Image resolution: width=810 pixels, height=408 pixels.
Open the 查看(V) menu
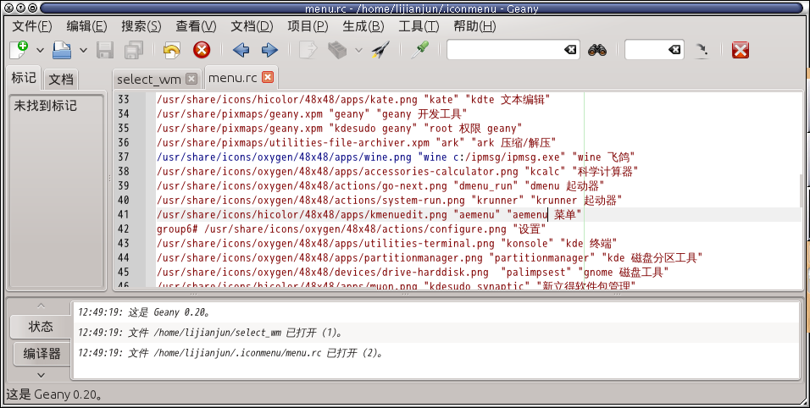196,26
